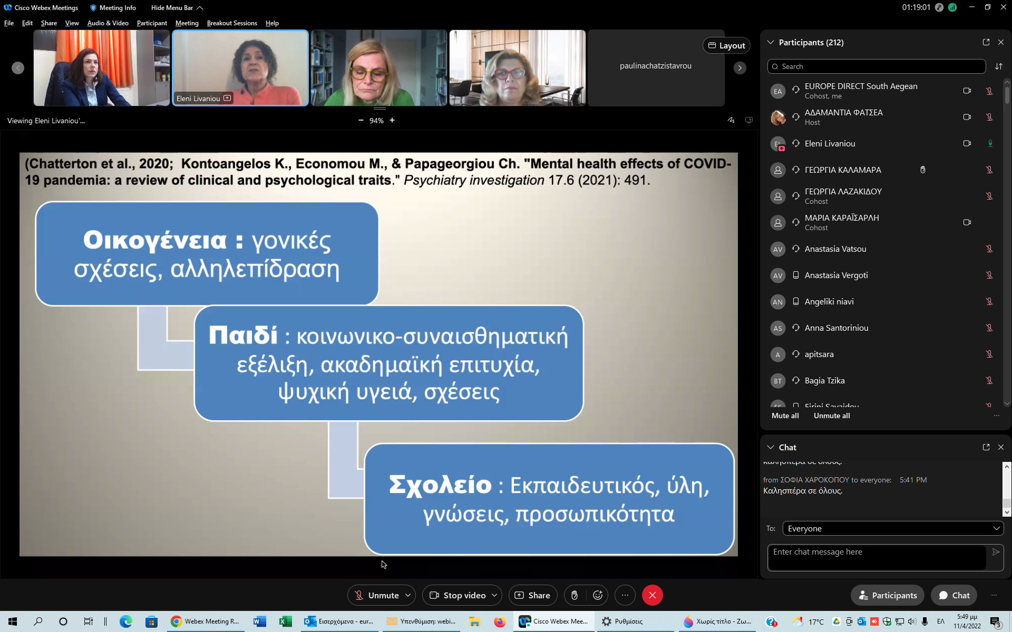
Task: Zoom out shared content with minus
Action: [361, 120]
